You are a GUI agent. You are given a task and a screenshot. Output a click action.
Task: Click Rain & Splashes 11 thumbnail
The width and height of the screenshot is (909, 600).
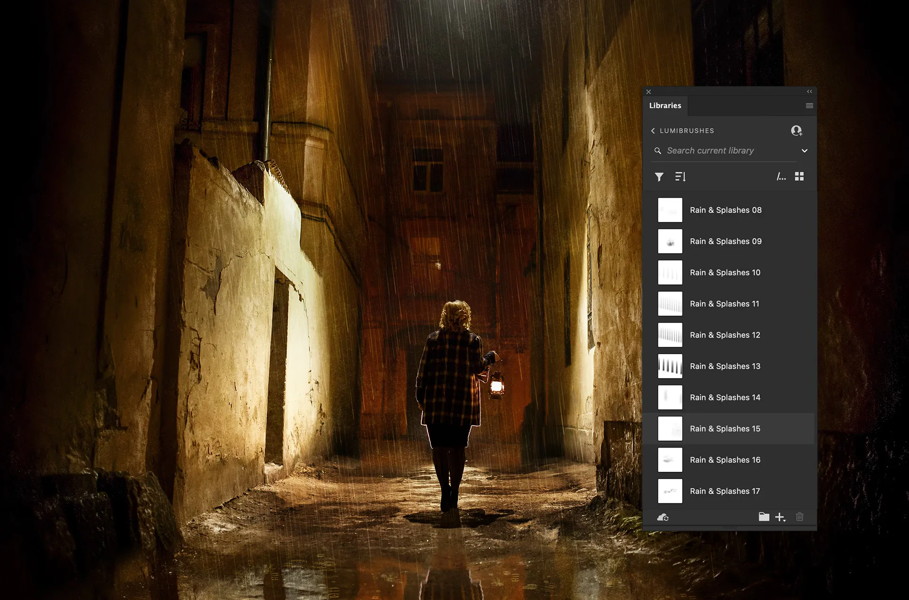tap(670, 304)
